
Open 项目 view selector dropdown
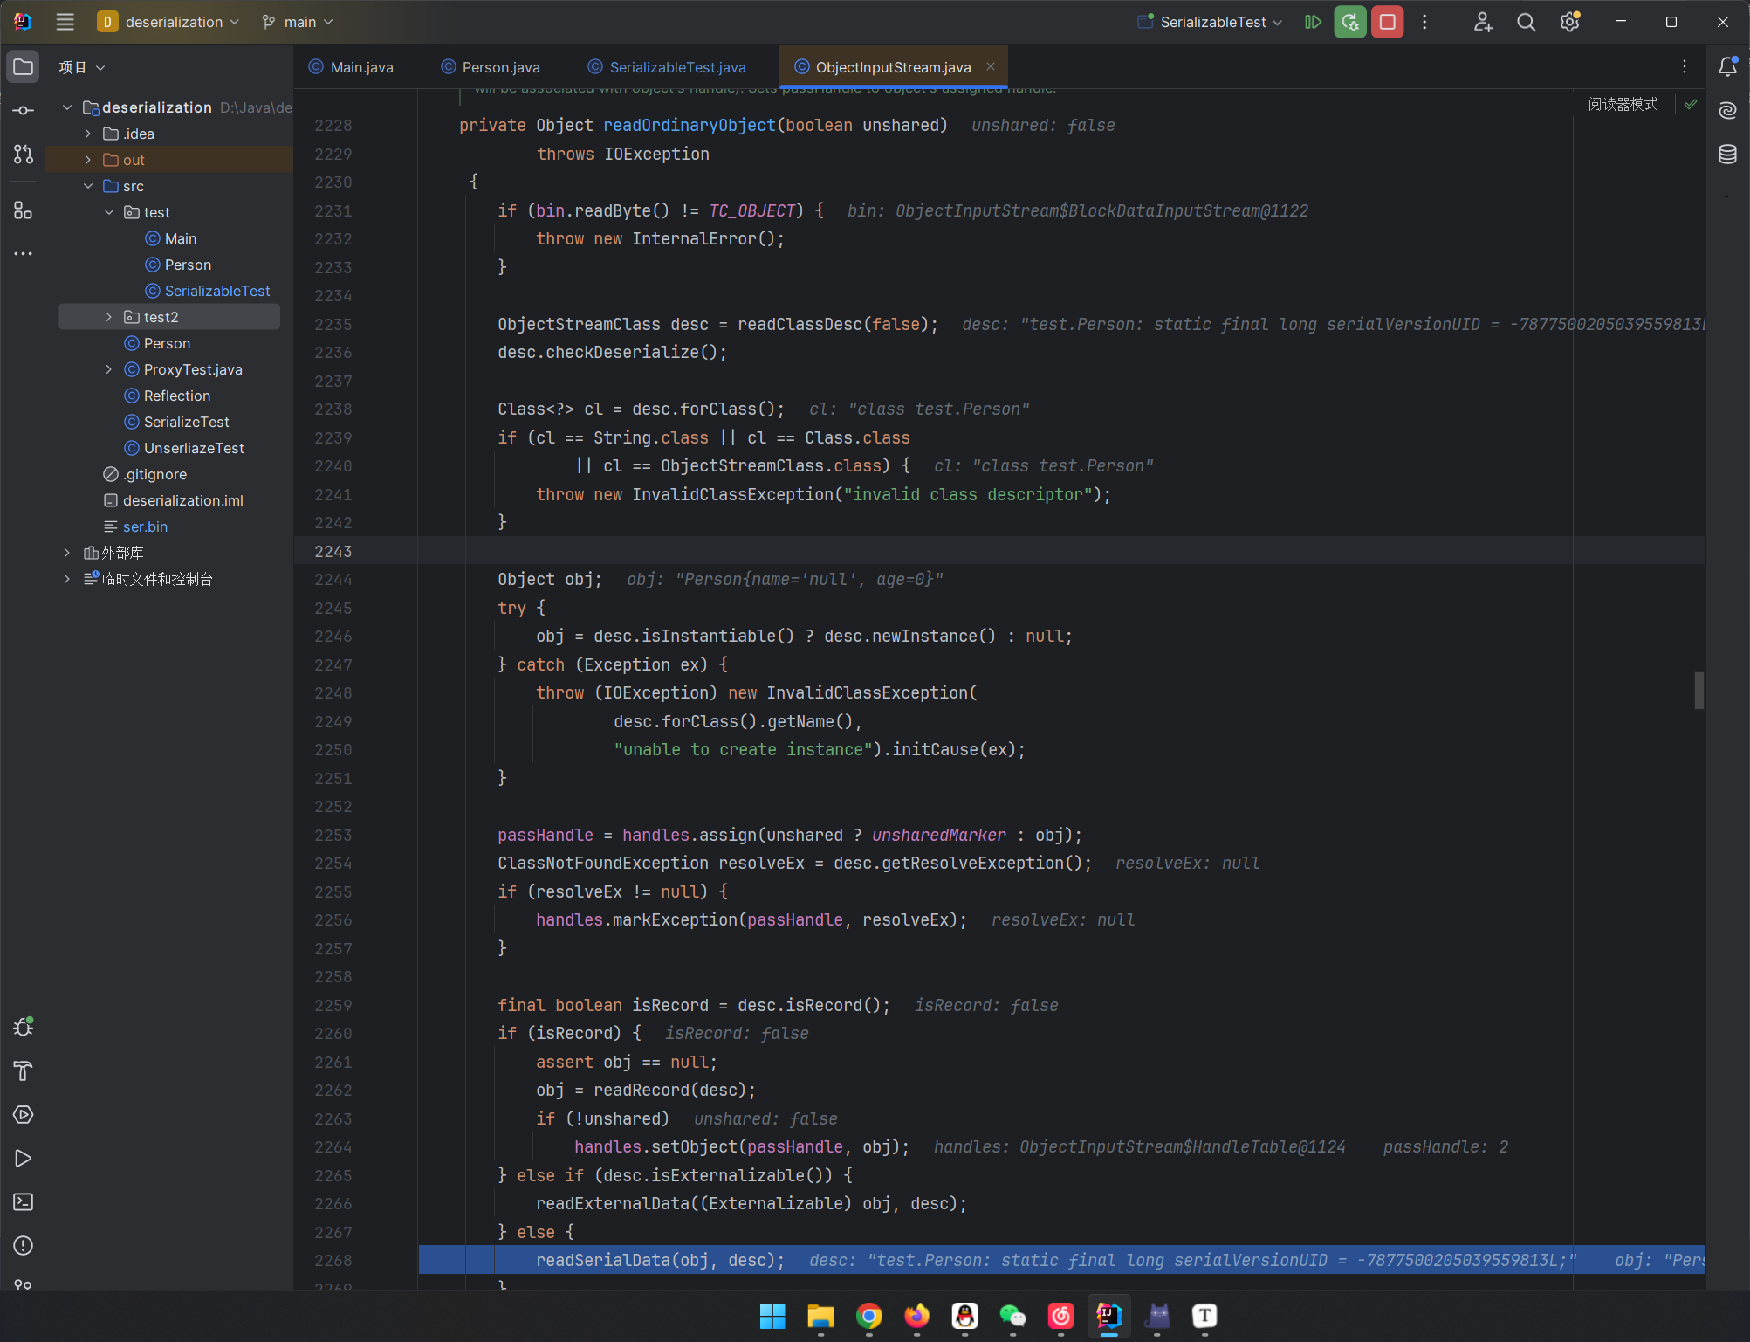82,67
